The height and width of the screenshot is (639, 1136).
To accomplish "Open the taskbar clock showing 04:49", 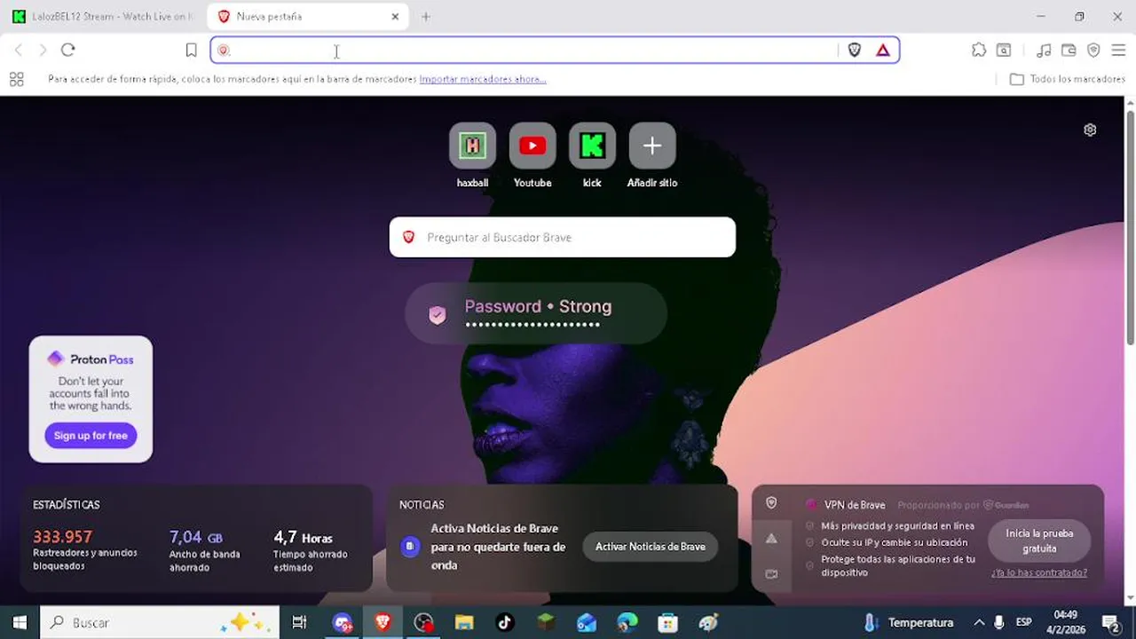I will click(1066, 622).
